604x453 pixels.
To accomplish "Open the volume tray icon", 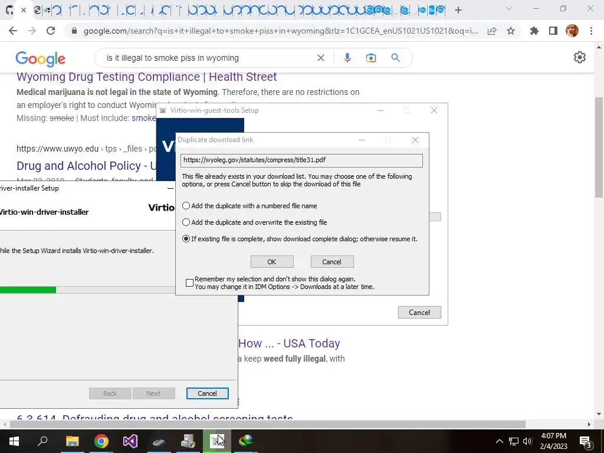I will point(527,441).
